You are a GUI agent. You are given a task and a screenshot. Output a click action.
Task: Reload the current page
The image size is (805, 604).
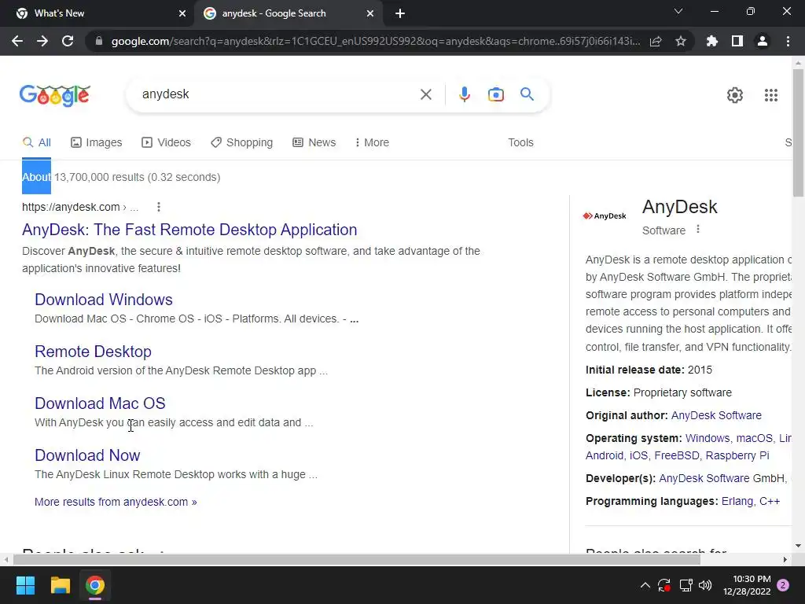(68, 41)
